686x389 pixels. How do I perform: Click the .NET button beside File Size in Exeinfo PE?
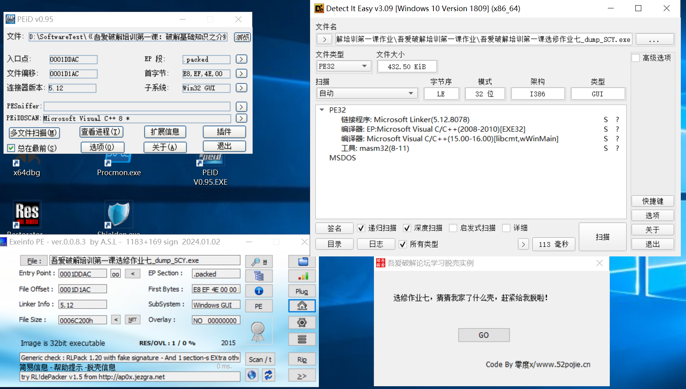(132, 320)
